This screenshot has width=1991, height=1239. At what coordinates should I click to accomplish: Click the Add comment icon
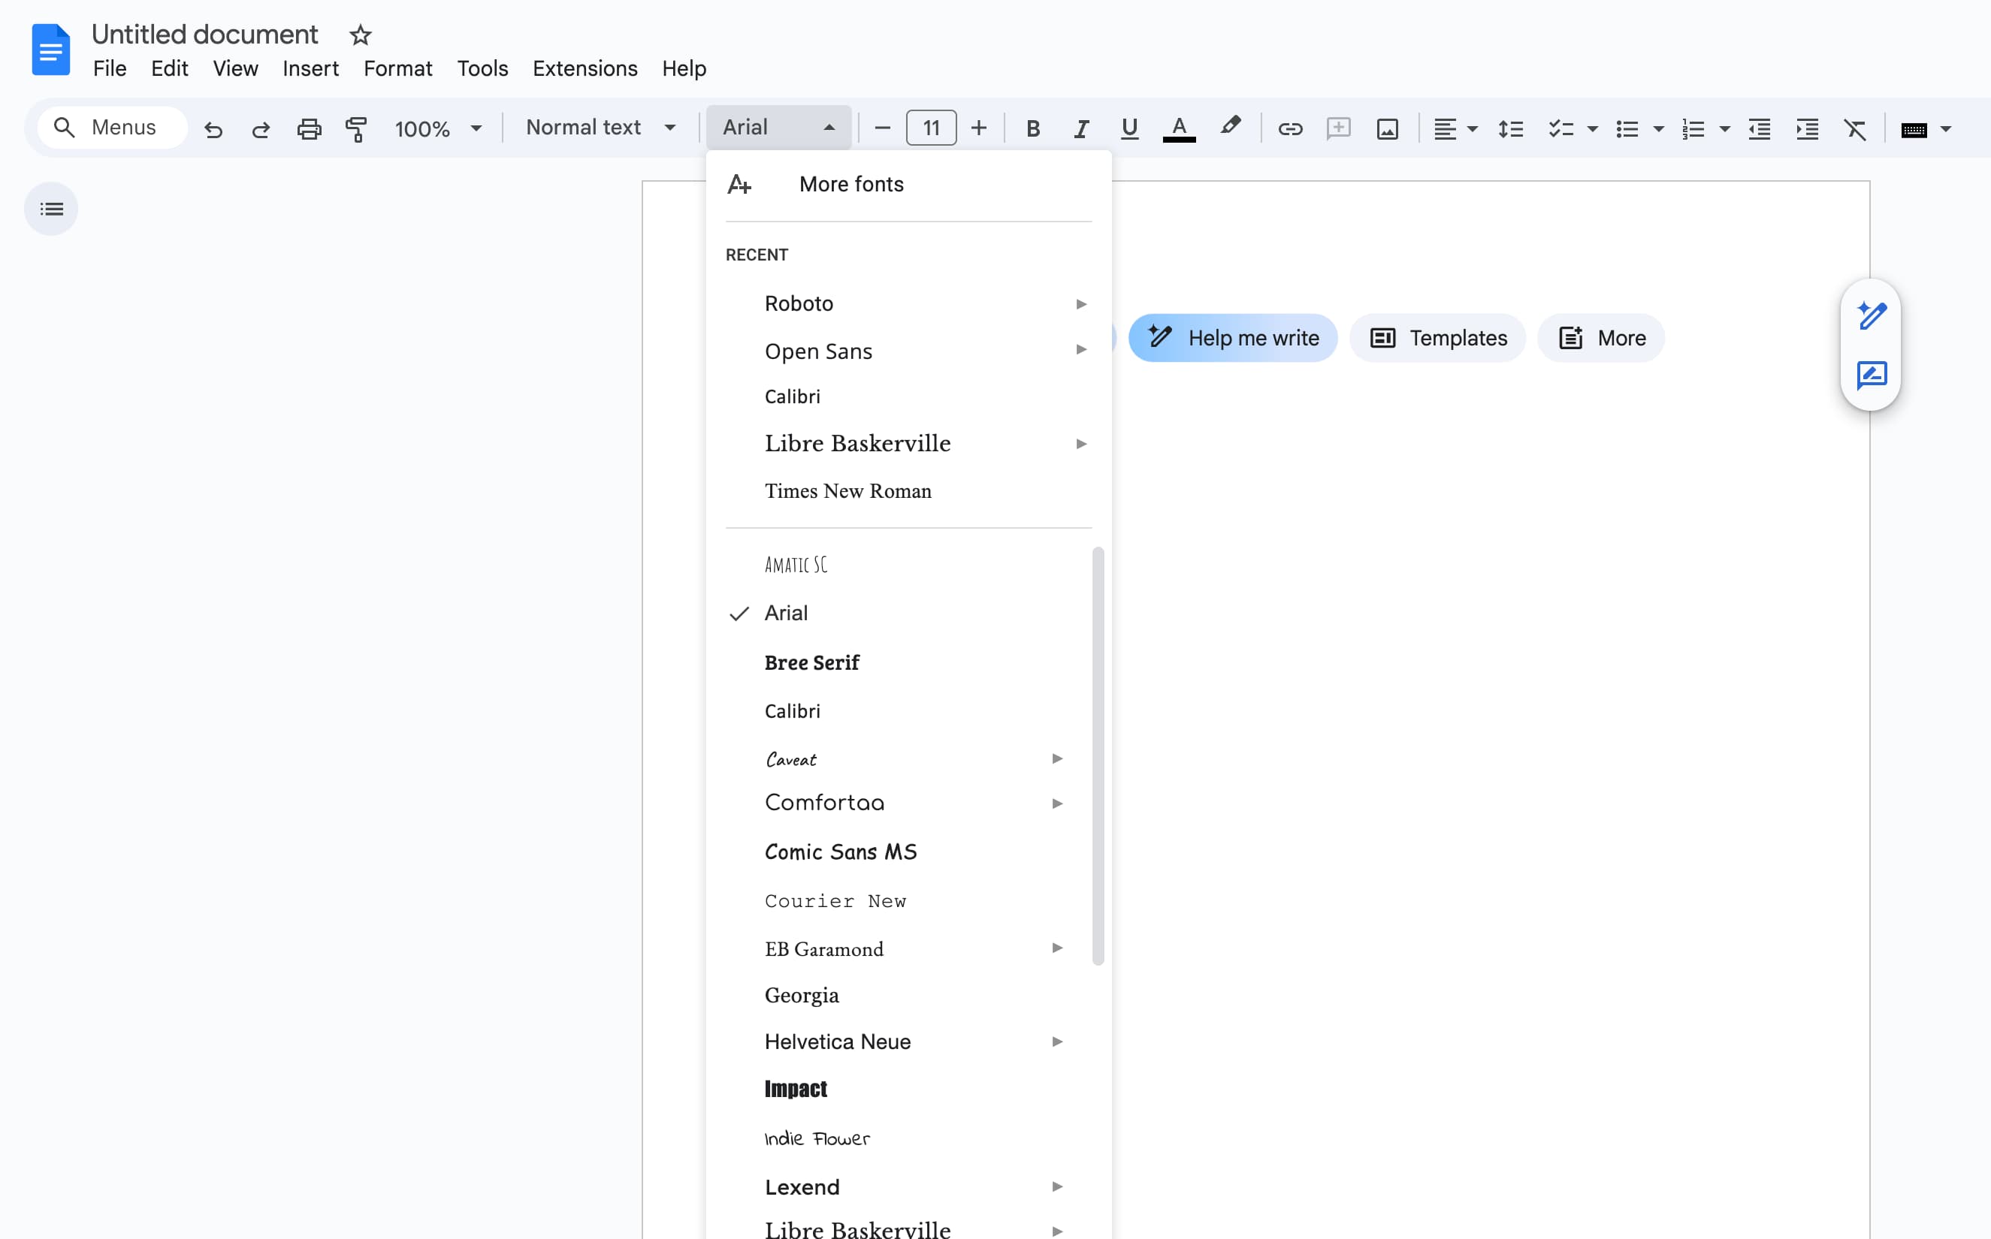click(x=1337, y=128)
